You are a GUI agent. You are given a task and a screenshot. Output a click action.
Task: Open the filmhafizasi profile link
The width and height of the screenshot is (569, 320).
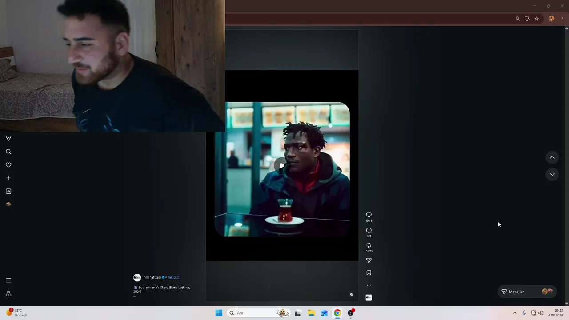[x=152, y=277]
